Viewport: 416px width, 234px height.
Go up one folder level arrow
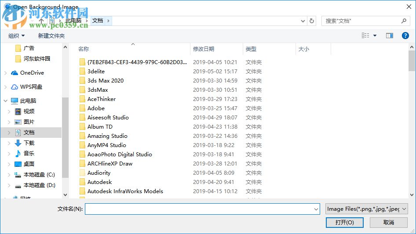pyautogui.click(x=41, y=21)
